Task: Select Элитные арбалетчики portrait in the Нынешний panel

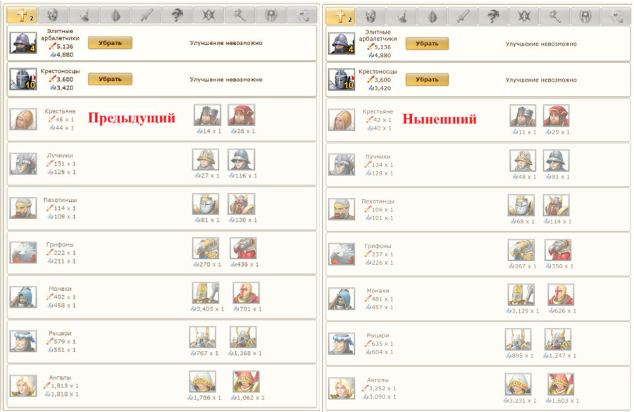Action: click(x=342, y=44)
